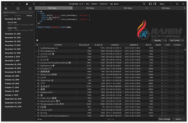Sort by the created_at column header
This screenshot has height=123, width=188.
[x=115, y=45]
